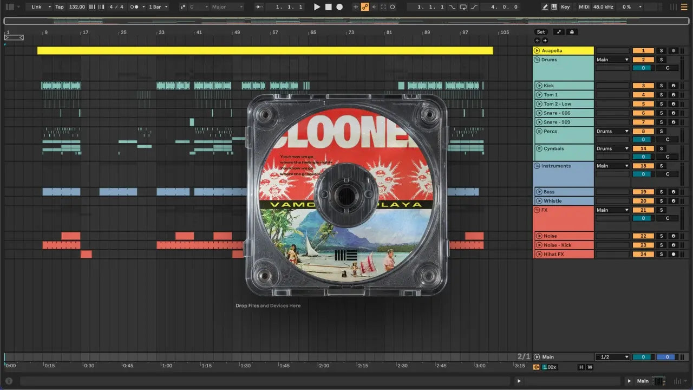Solo the Kick track
This screenshot has width=693, height=390.
point(661,86)
